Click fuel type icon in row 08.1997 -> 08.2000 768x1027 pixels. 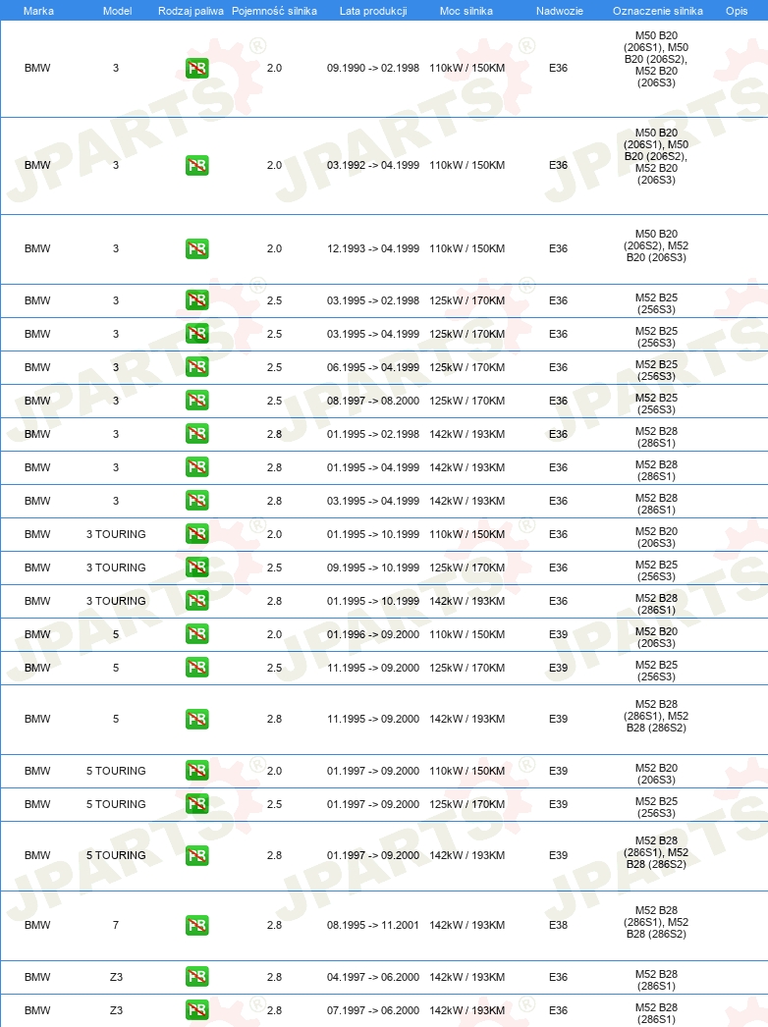pyautogui.click(x=197, y=401)
